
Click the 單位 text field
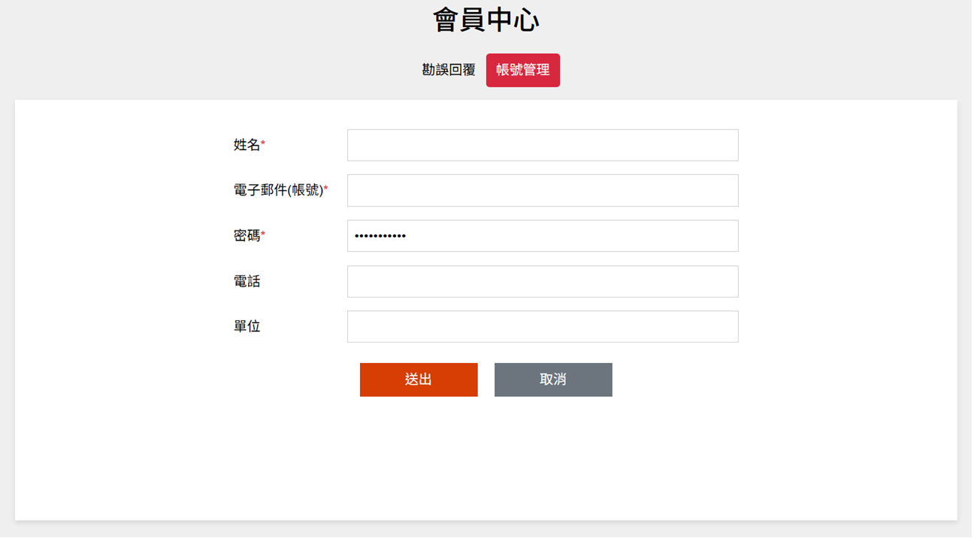[542, 327]
